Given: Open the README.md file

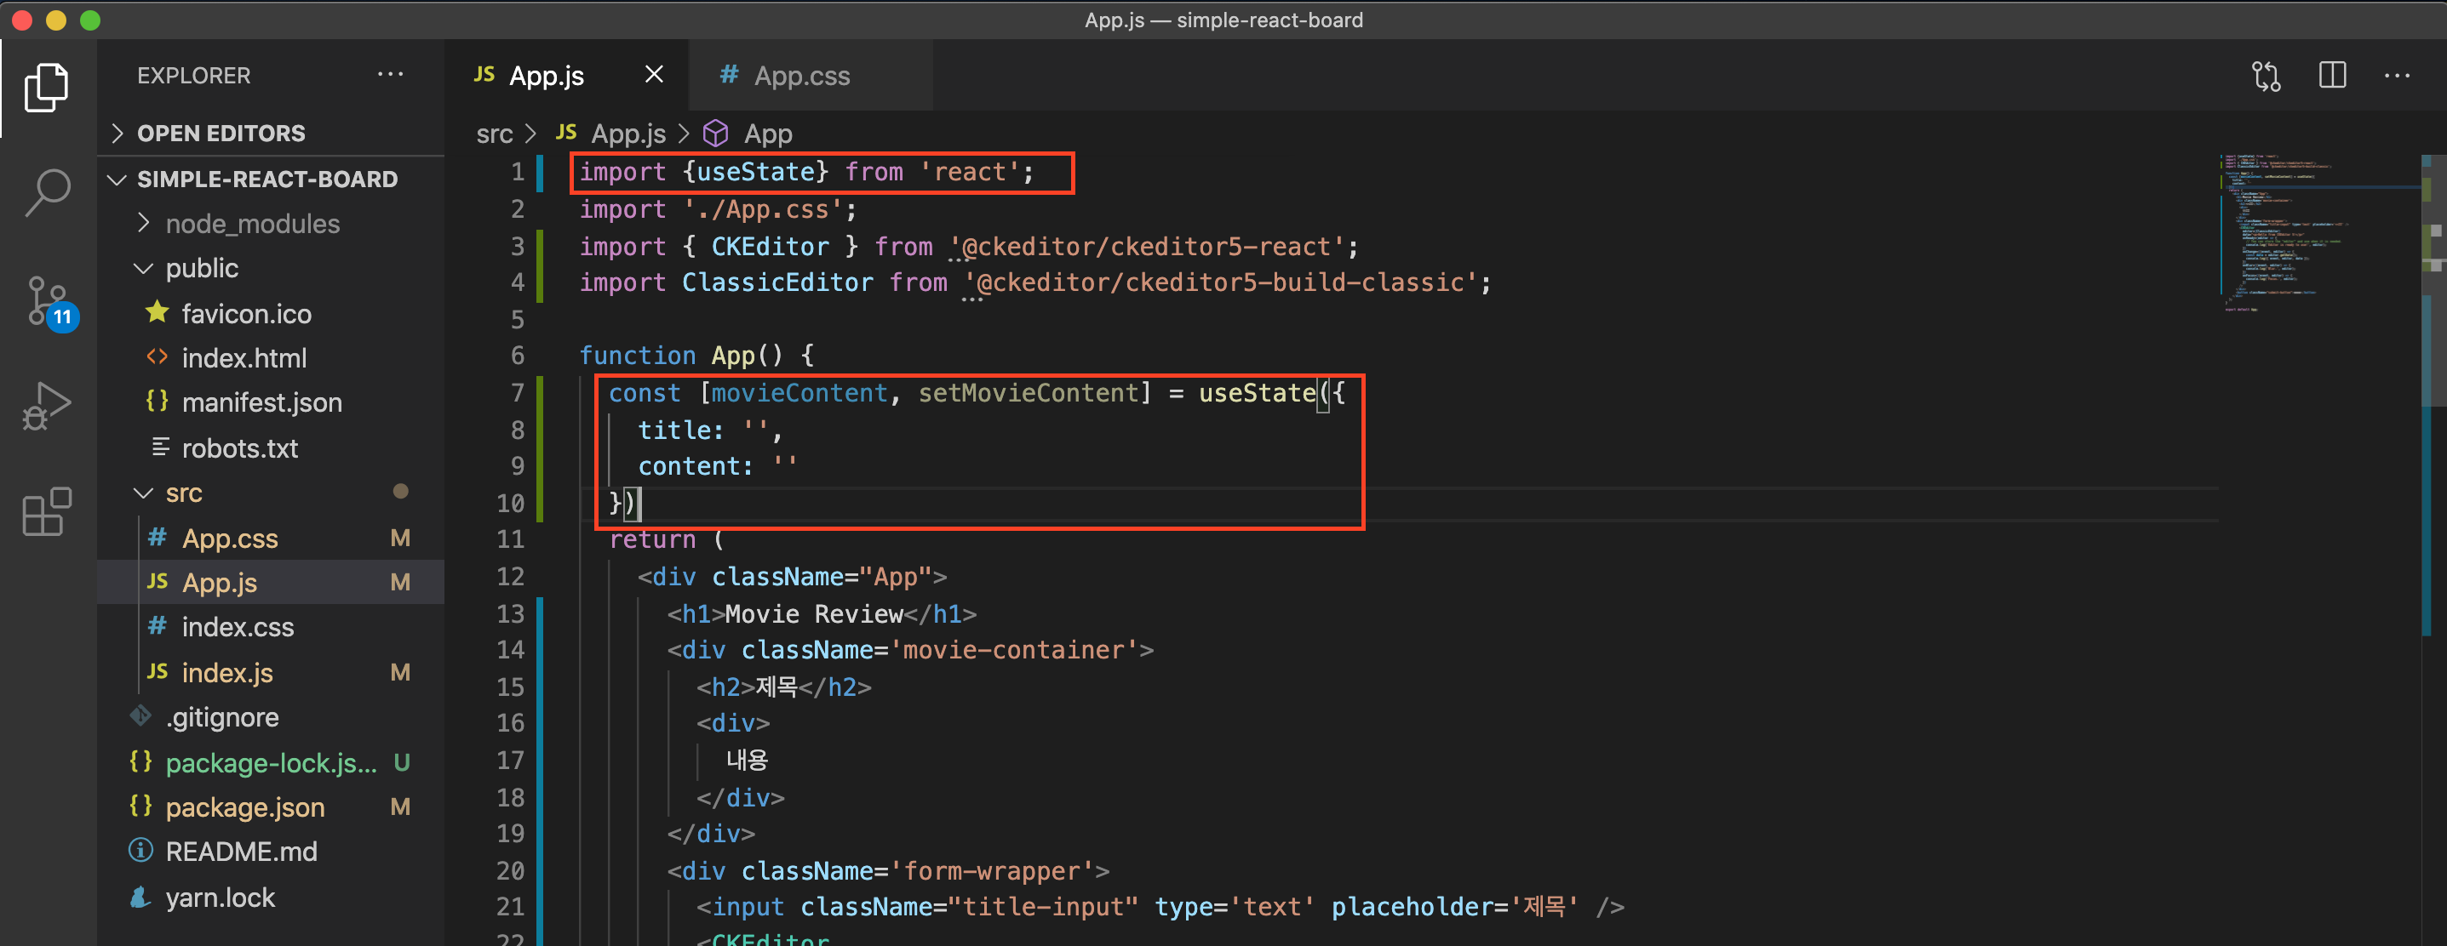Looking at the screenshot, I should click(241, 851).
